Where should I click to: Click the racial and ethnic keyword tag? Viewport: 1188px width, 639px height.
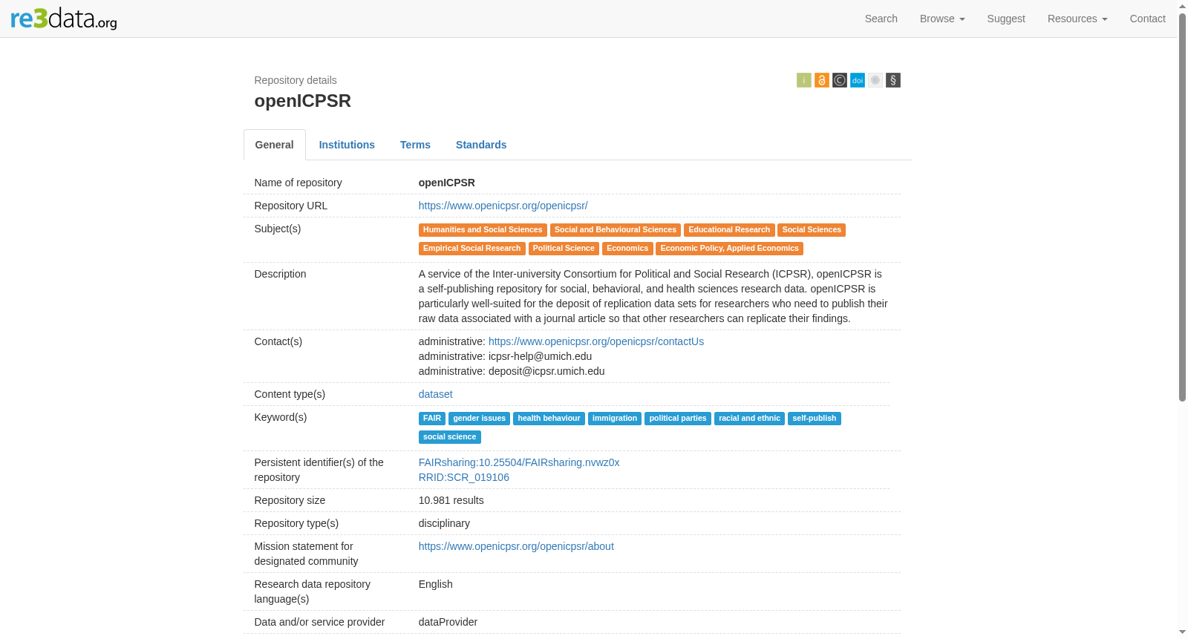750,419
